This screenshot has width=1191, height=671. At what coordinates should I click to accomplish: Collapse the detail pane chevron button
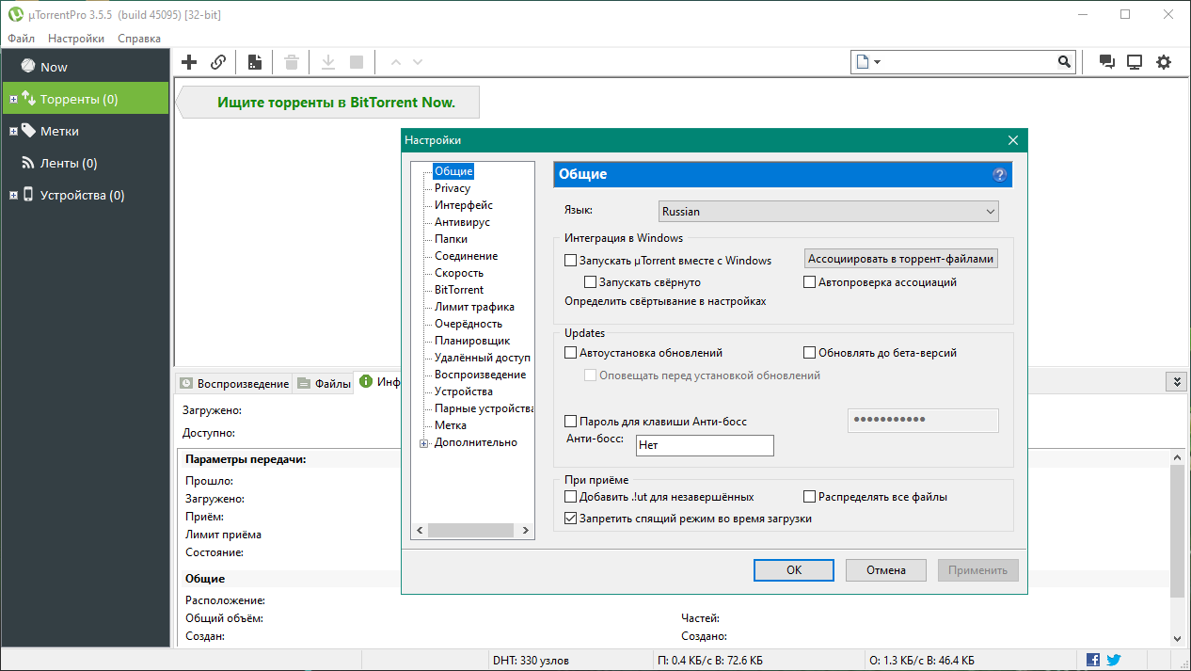(1175, 381)
